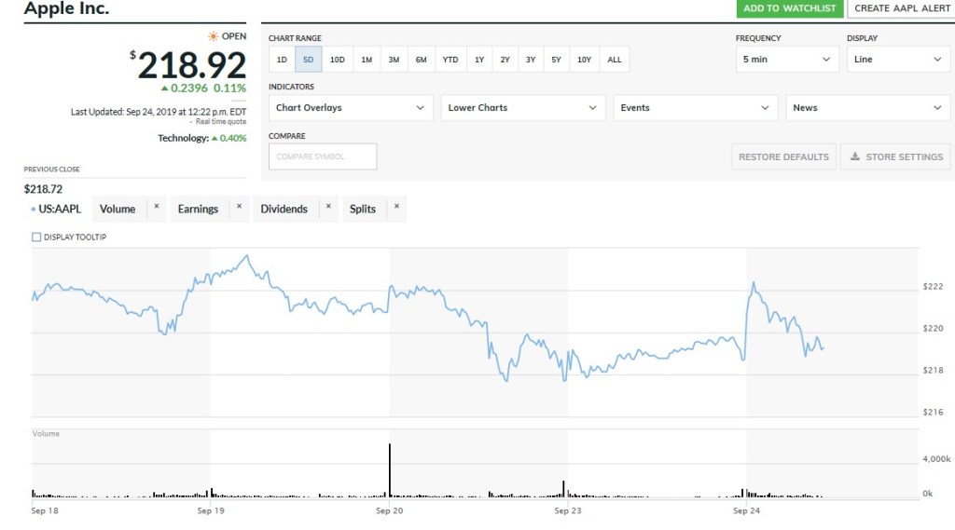Open the Events dropdown menu
Viewport: 955px width, 530px height.
tap(696, 108)
